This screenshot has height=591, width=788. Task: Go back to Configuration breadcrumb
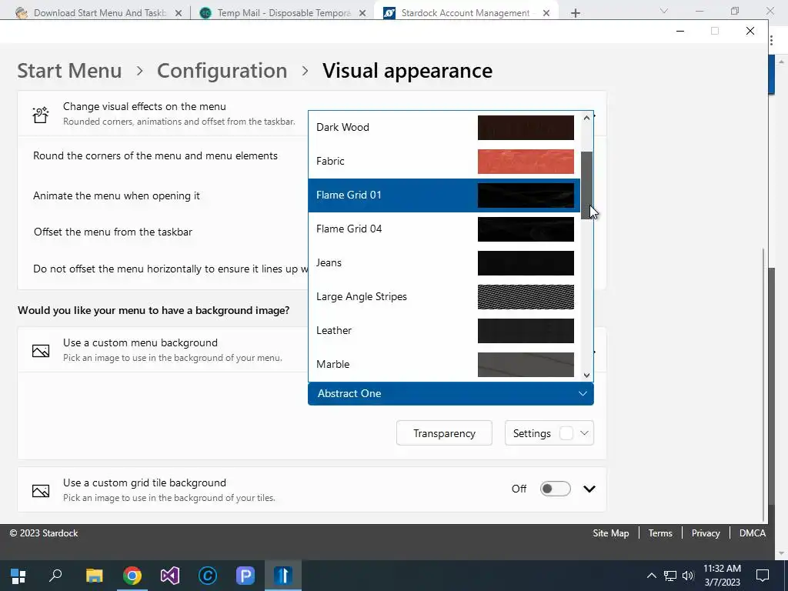[x=222, y=71]
